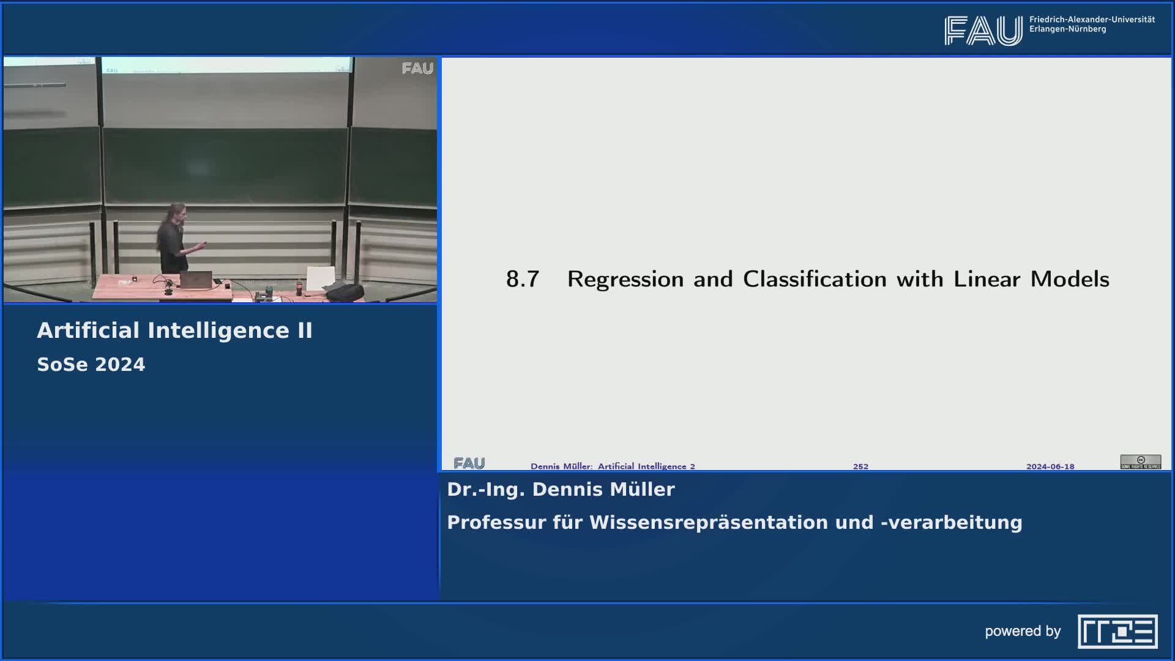Click 'Friedrich-Alexander-Universität Erlangen-Nürnberg' header text
The image size is (1175, 661).
[x=1092, y=24]
